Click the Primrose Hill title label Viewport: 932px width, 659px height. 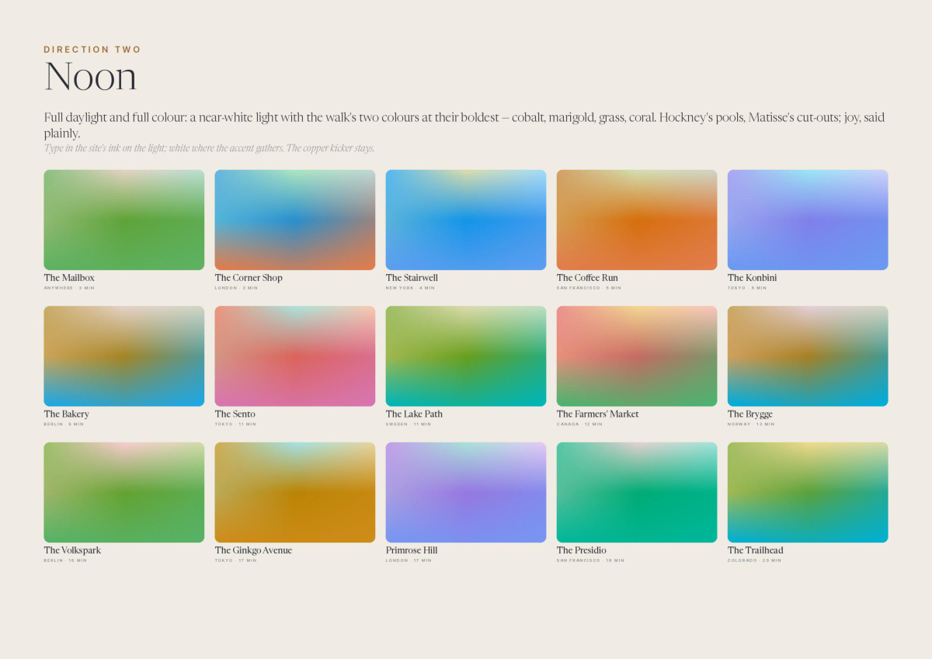[x=412, y=550]
